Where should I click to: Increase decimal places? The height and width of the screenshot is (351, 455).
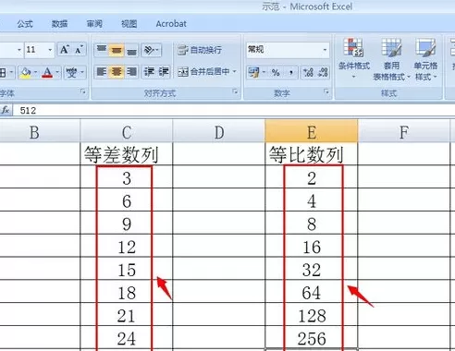tap(308, 73)
